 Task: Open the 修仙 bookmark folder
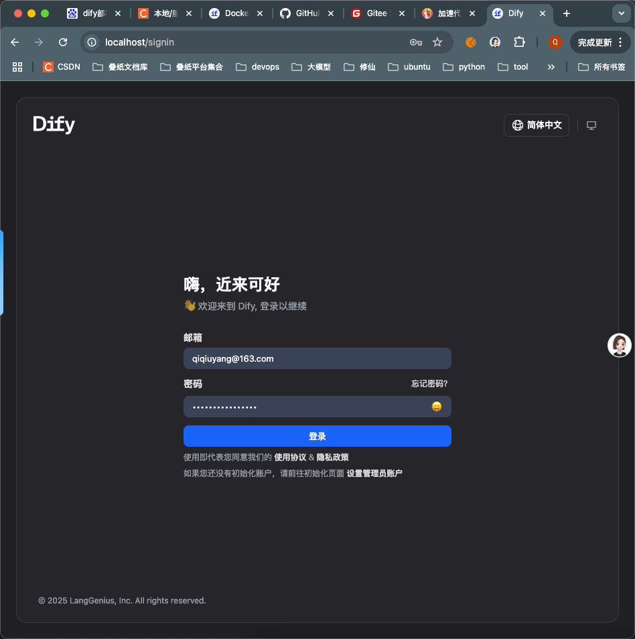pyautogui.click(x=360, y=67)
